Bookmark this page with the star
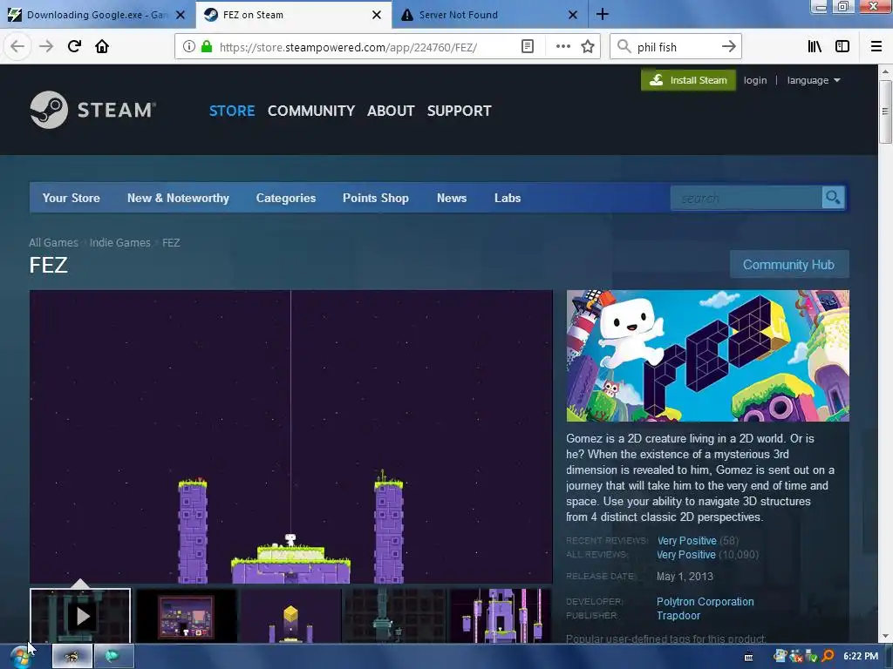Viewport: 893px width, 669px height. (x=588, y=47)
